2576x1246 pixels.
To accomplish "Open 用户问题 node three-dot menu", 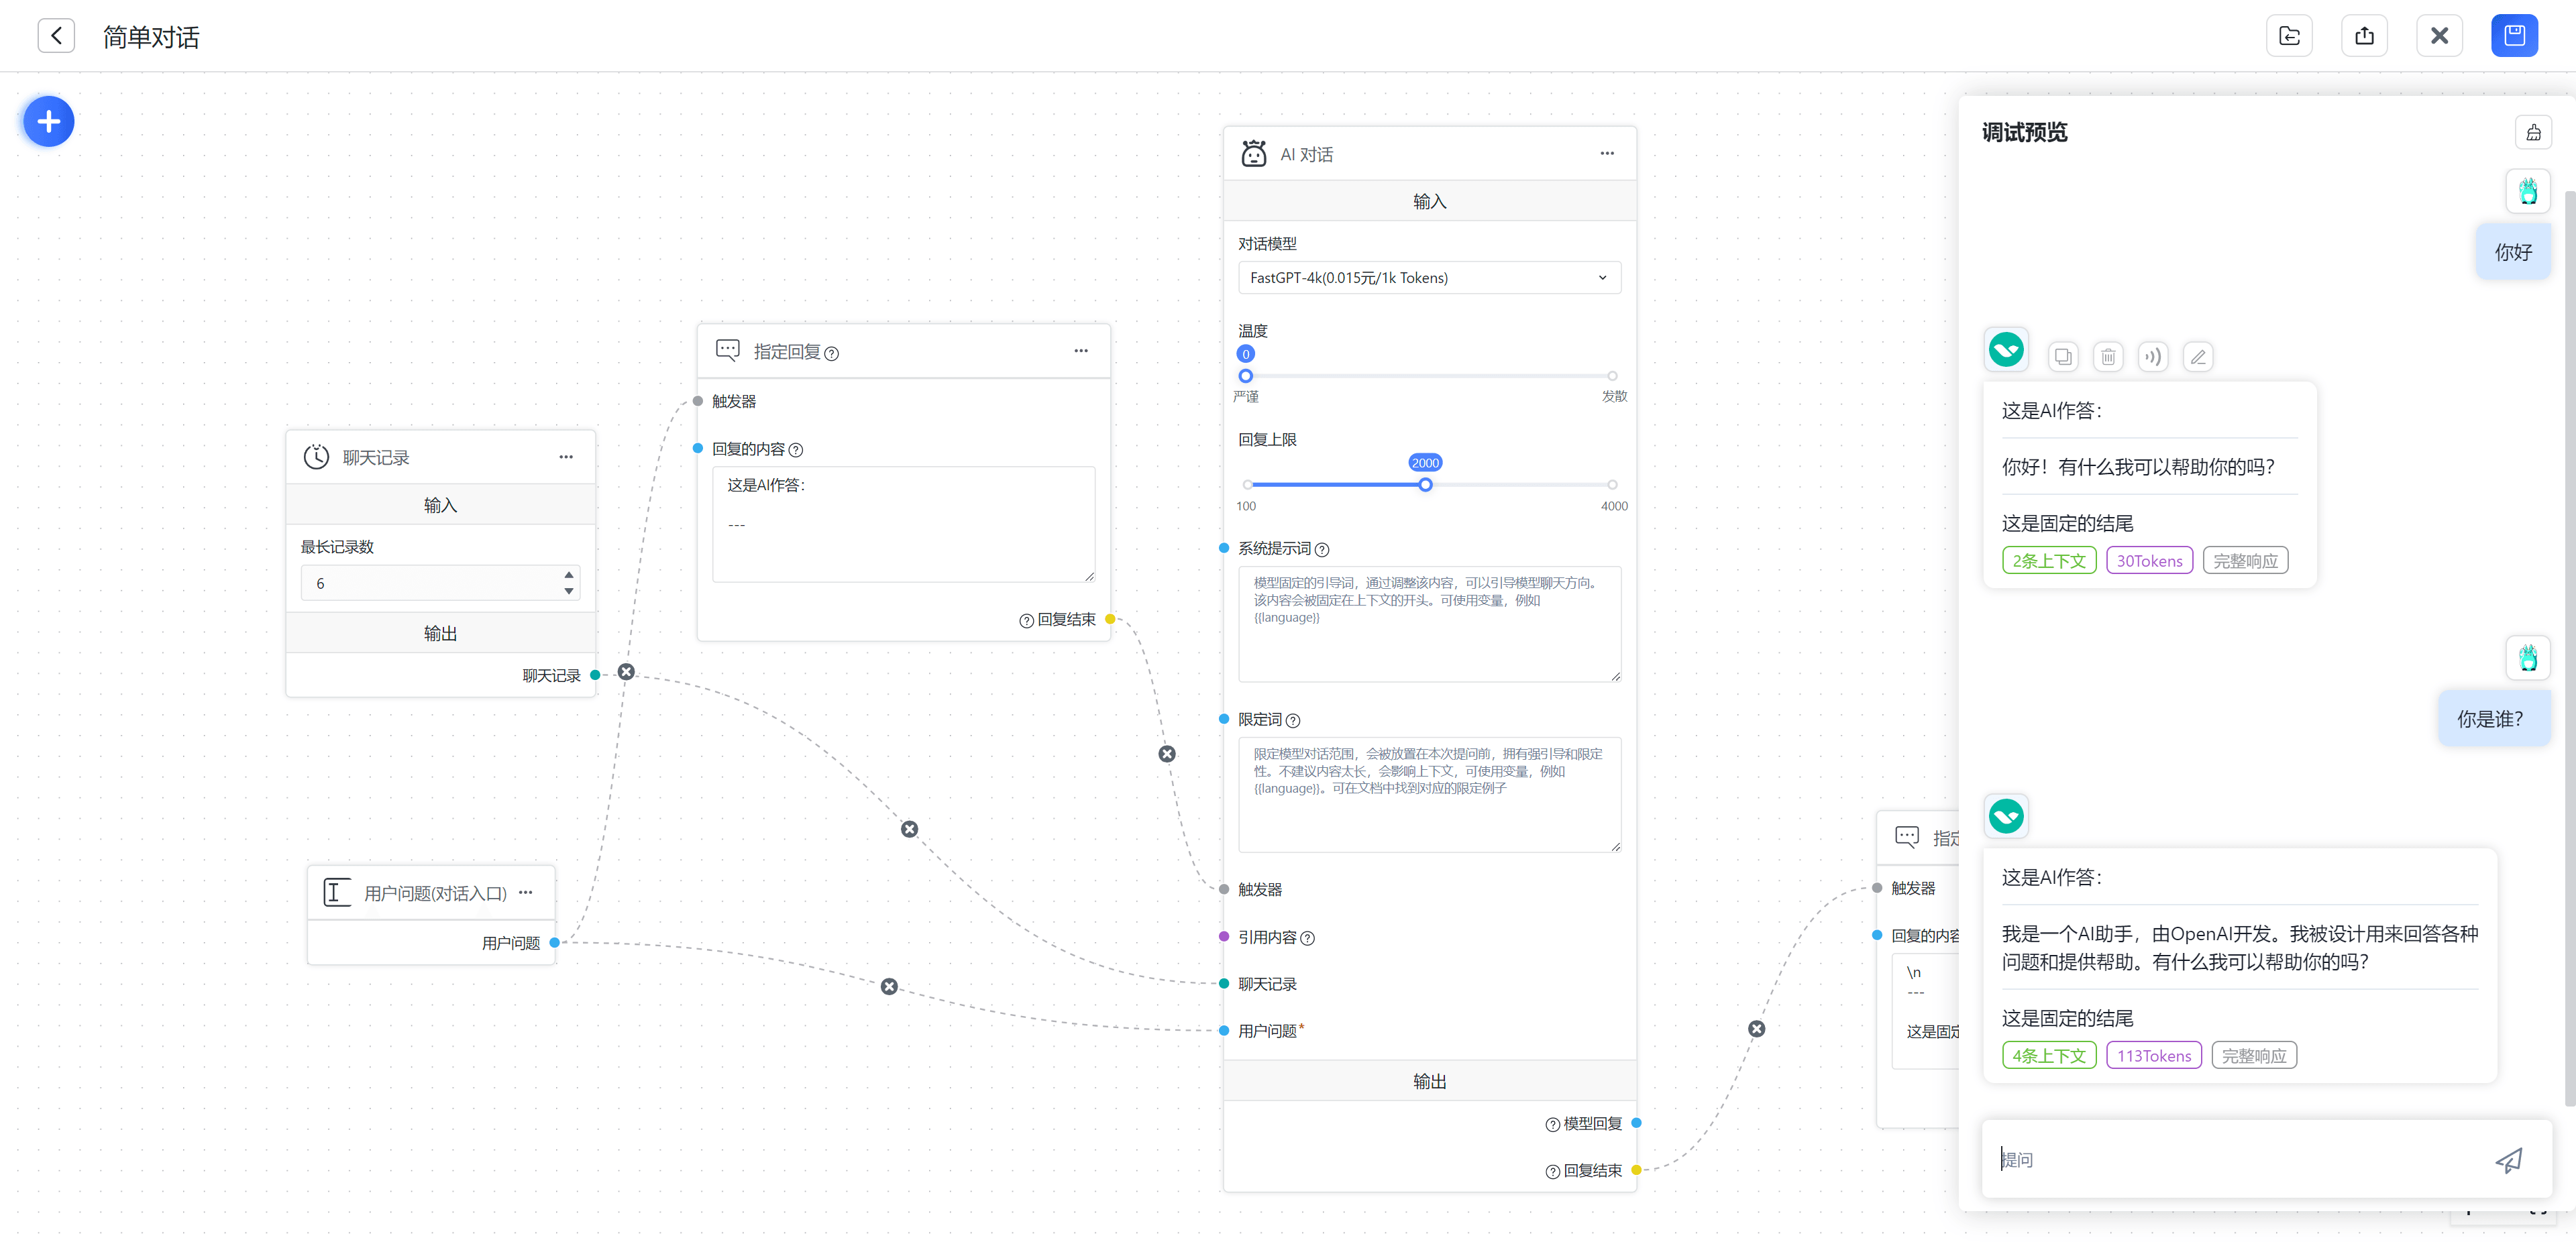I will (x=526, y=892).
